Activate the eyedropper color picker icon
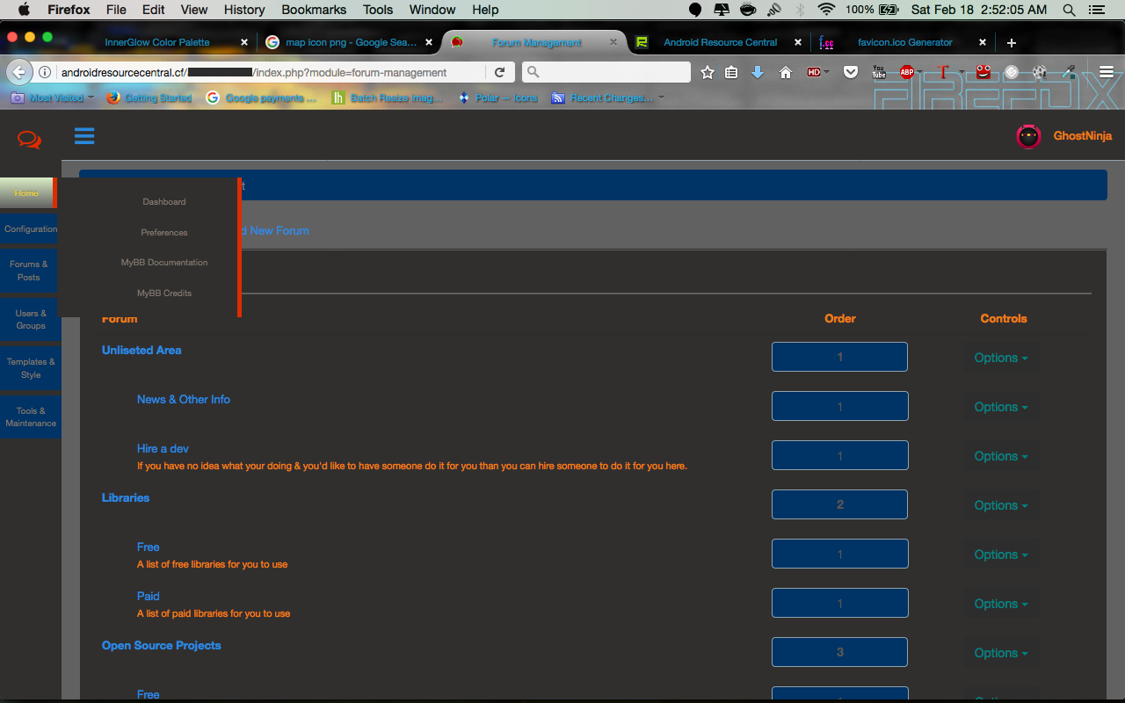The image size is (1125, 703). 1069,73
